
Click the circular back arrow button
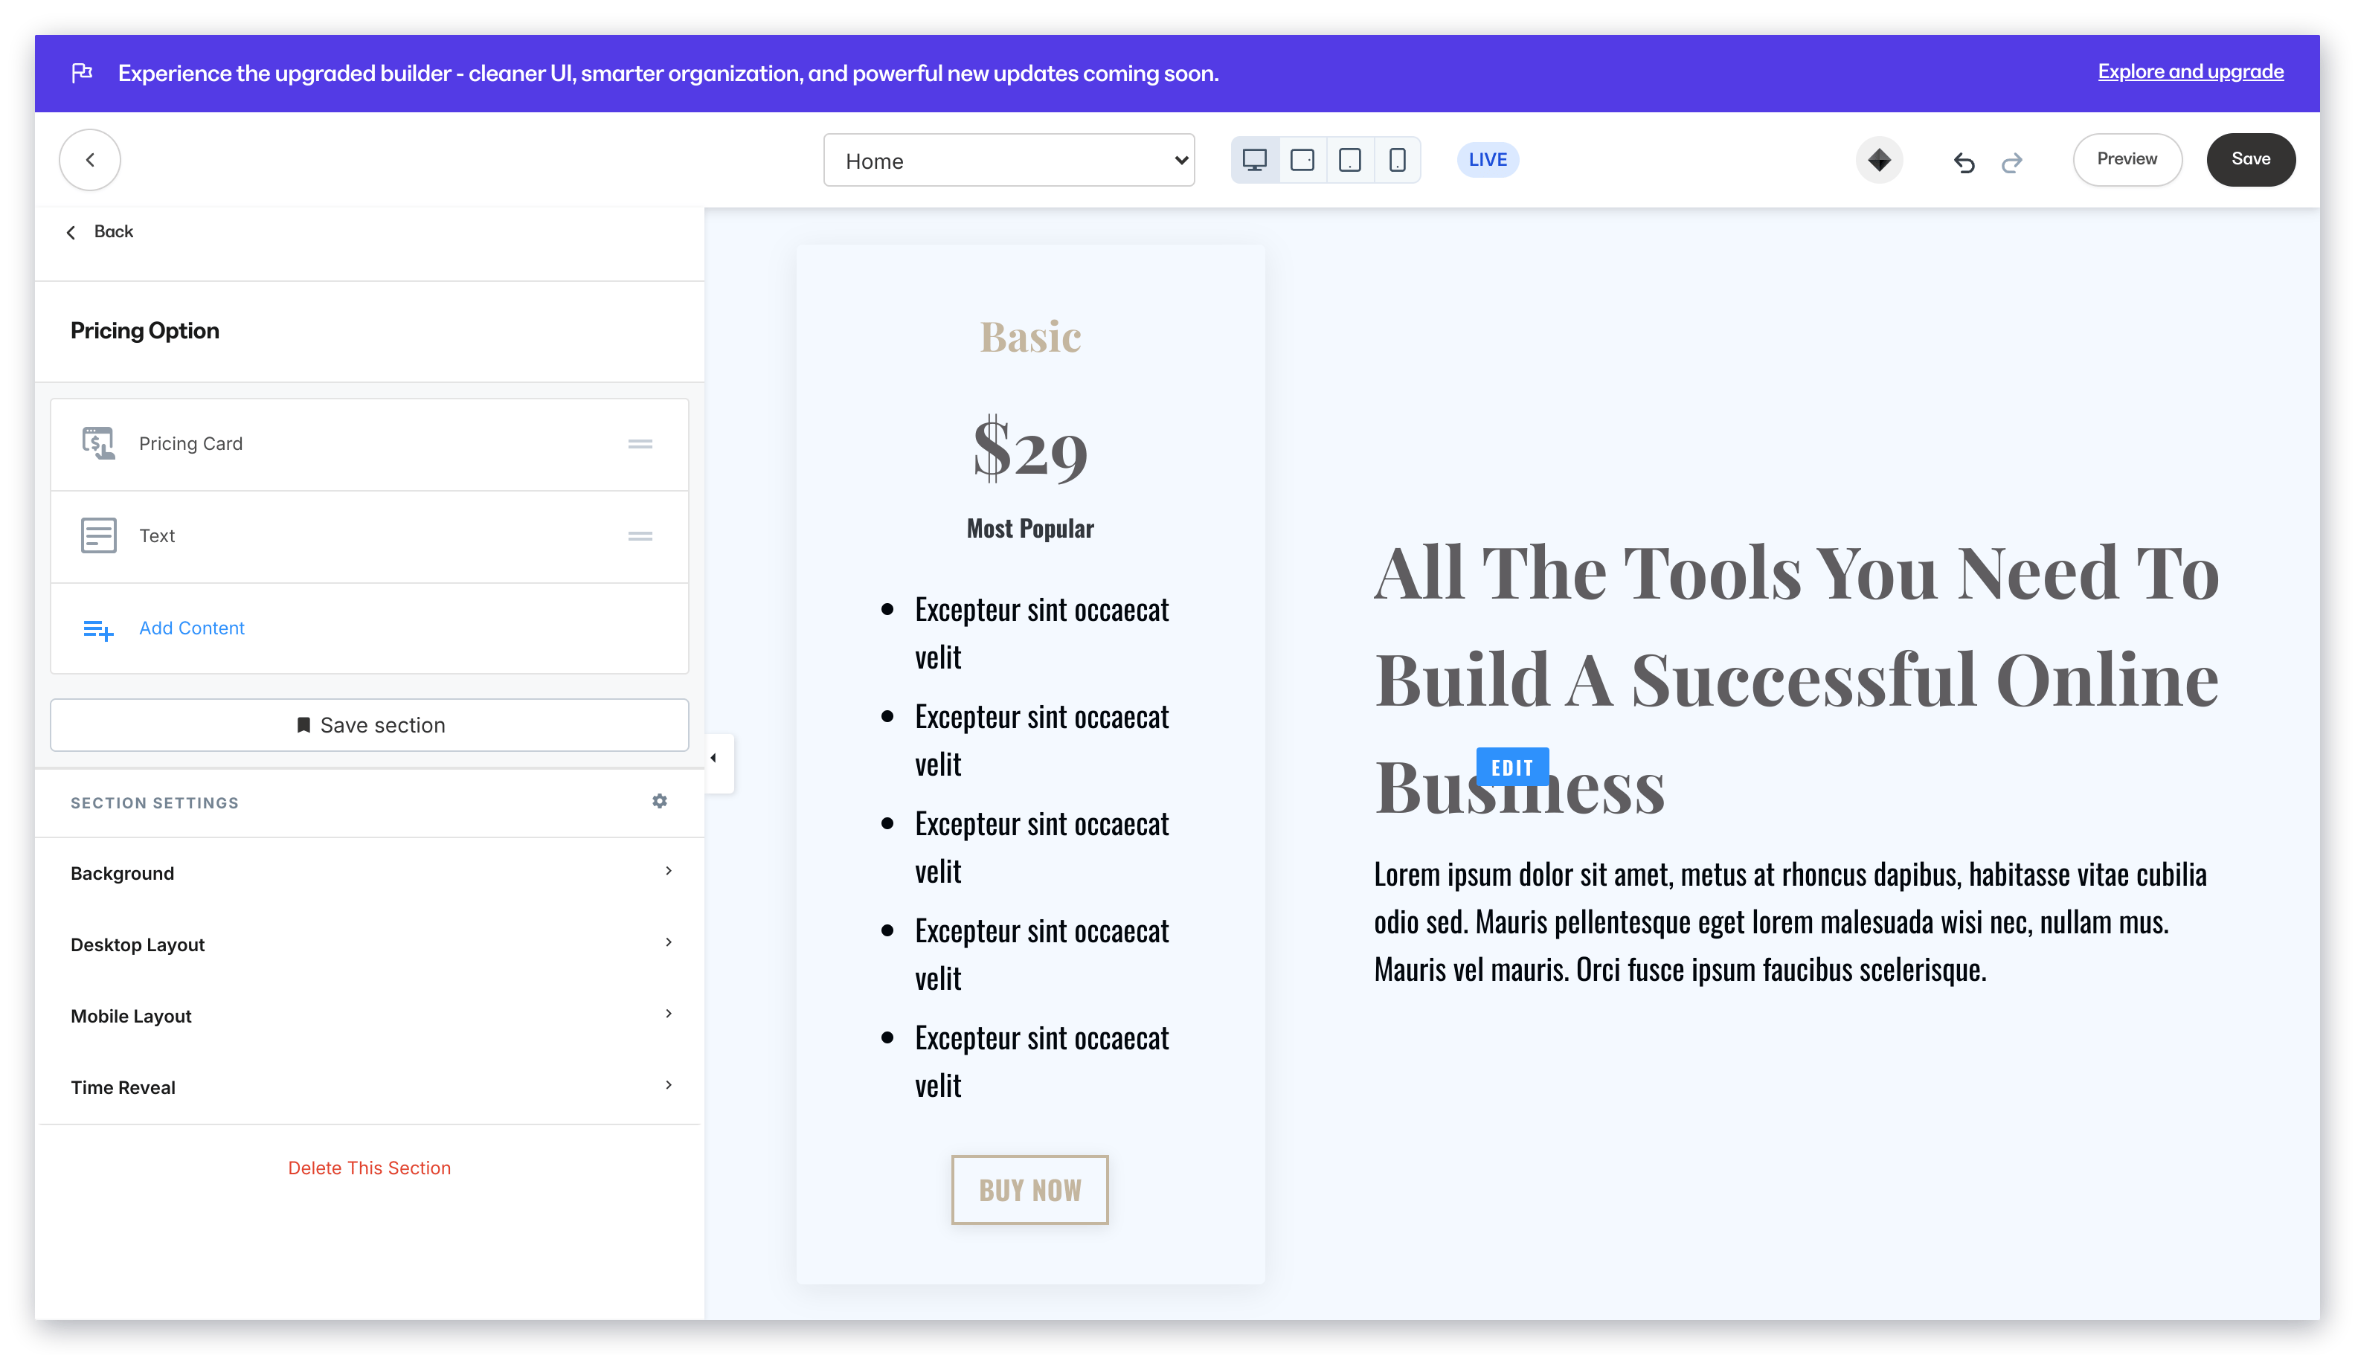[90, 160]
